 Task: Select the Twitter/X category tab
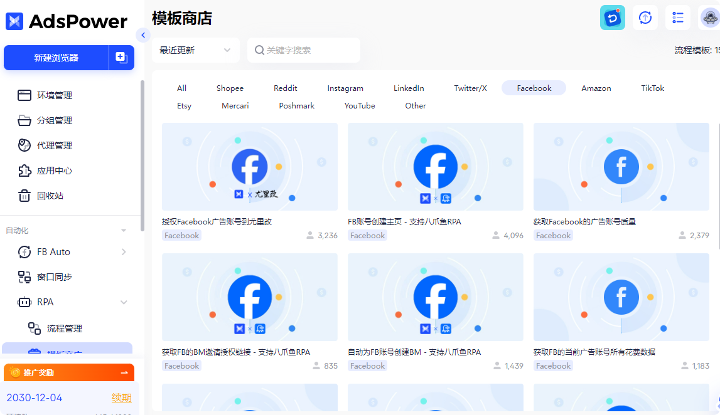(470, 88)
